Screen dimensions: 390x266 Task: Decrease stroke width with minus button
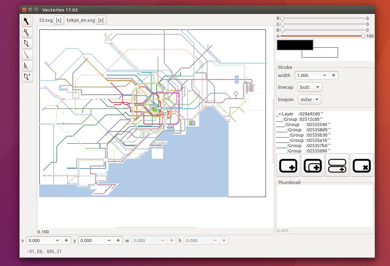pyautogui.click(x=325, y=75)
